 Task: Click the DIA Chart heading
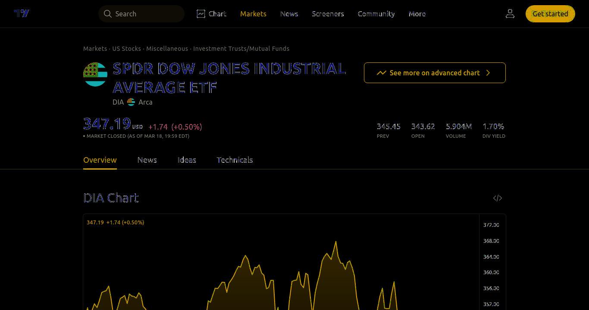pyautogui.click(x=111, y=198)
